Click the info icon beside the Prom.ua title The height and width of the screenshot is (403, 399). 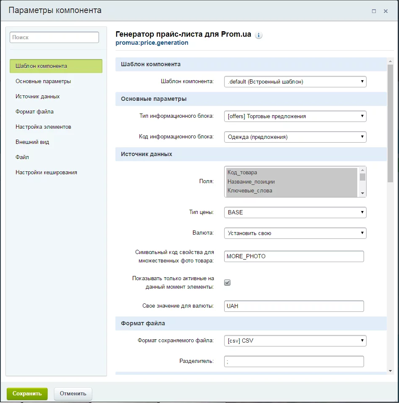pyautogui.click(x=259, y=35)
